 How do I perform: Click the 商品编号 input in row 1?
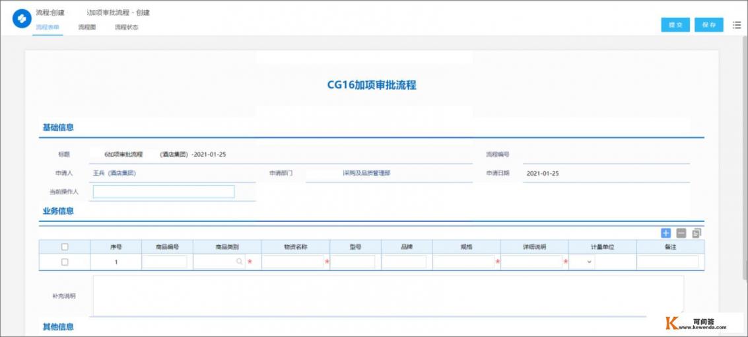click(164, 262)
